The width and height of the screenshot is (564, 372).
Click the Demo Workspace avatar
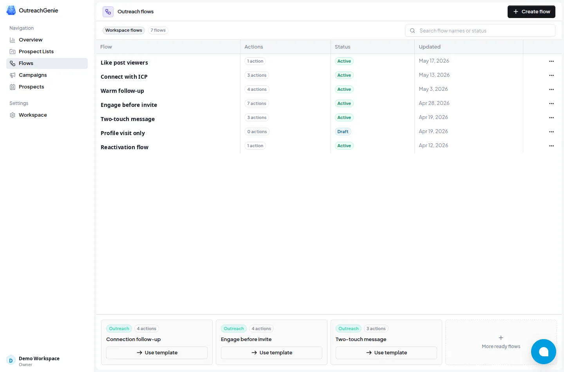(11, 361)
